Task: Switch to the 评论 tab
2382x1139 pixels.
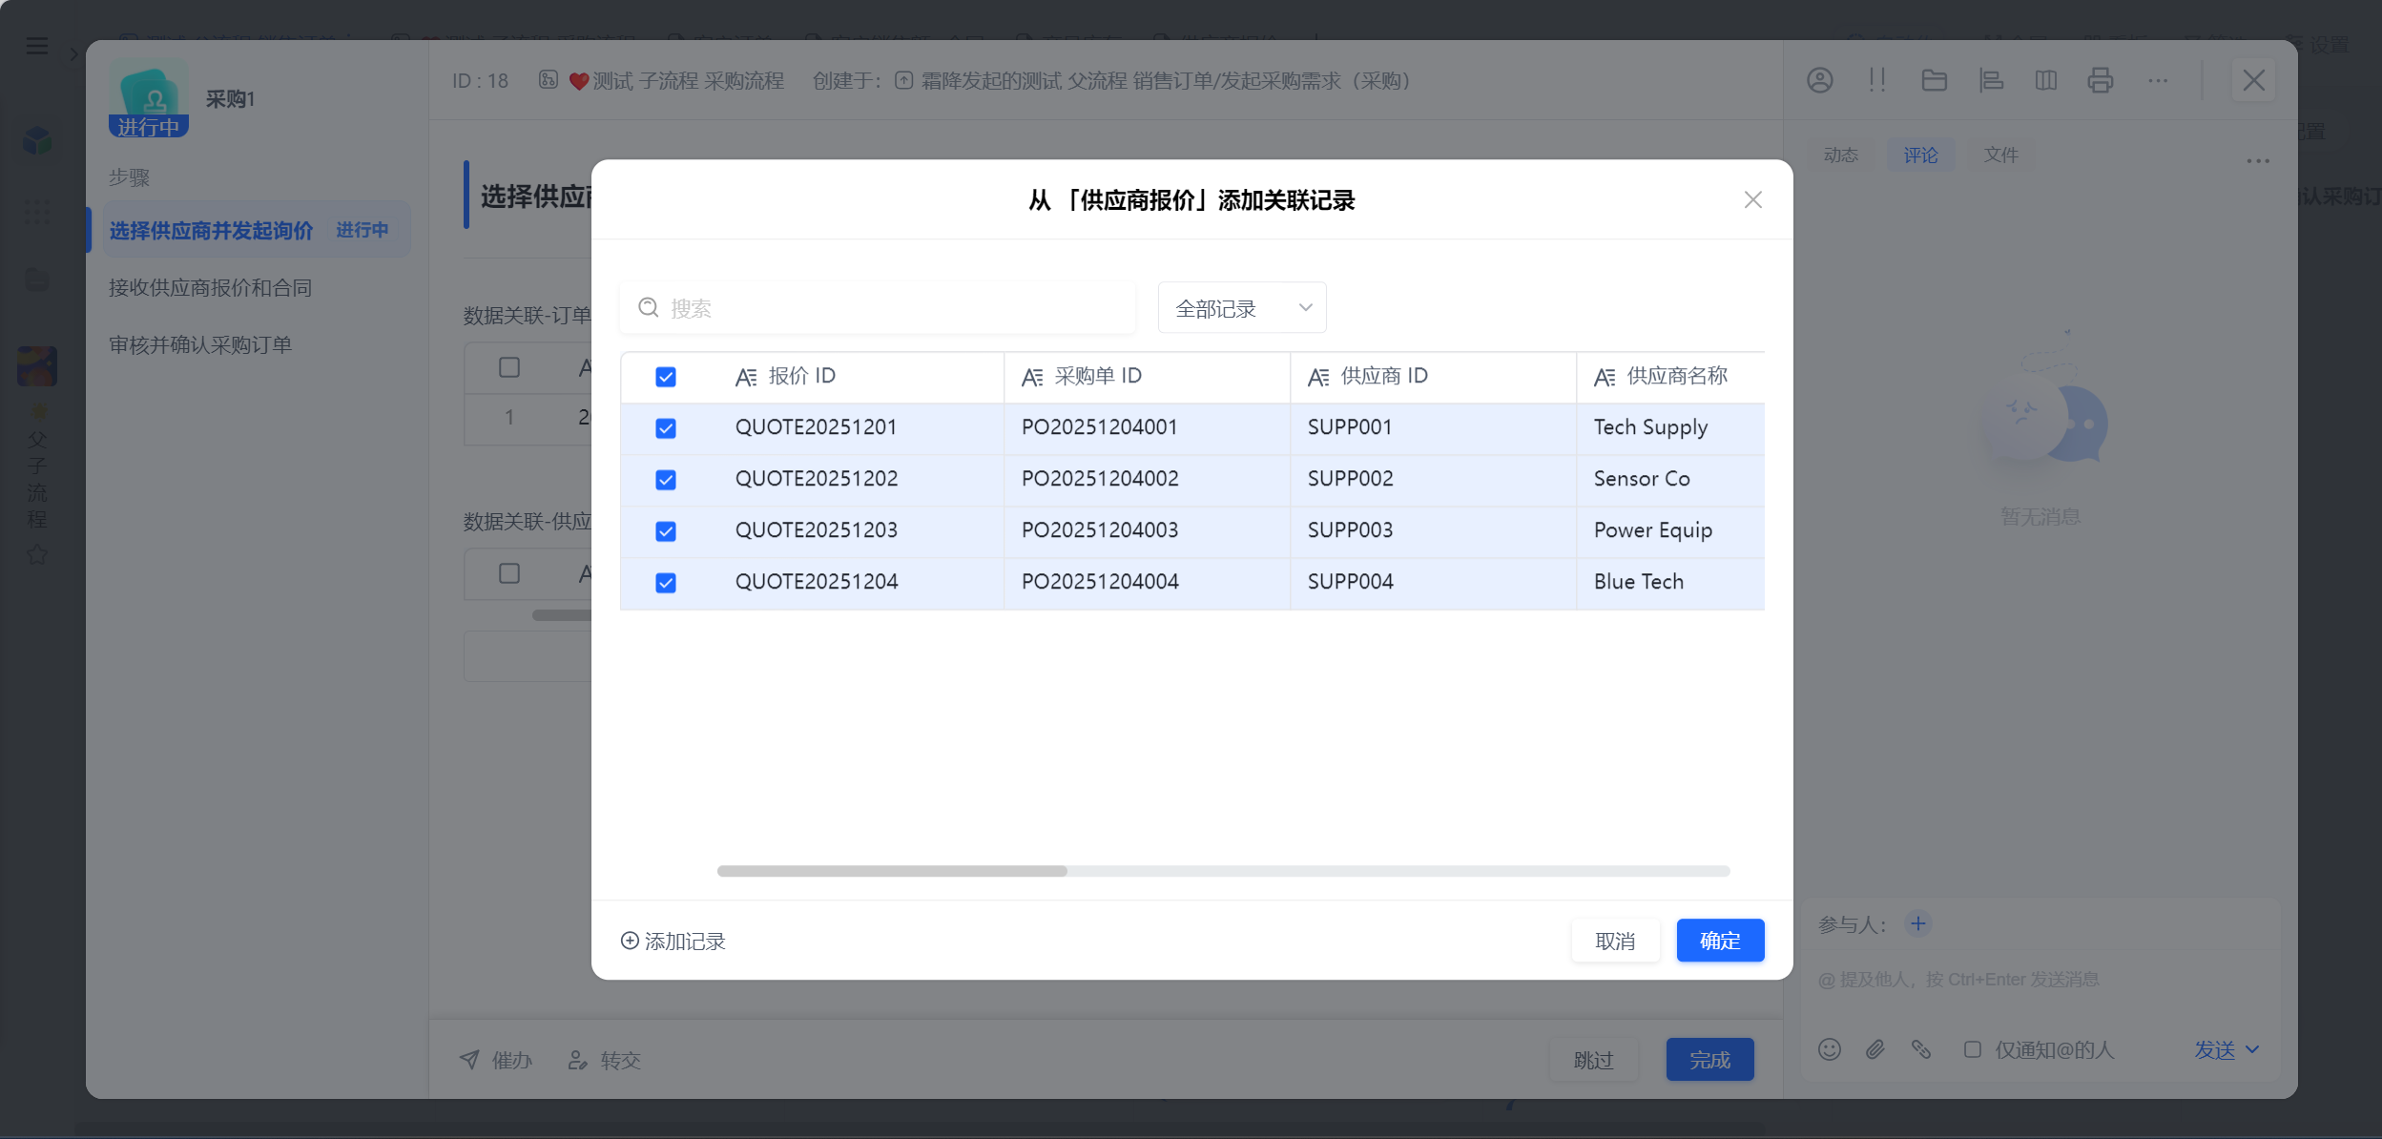Action: pos(1920,155)
